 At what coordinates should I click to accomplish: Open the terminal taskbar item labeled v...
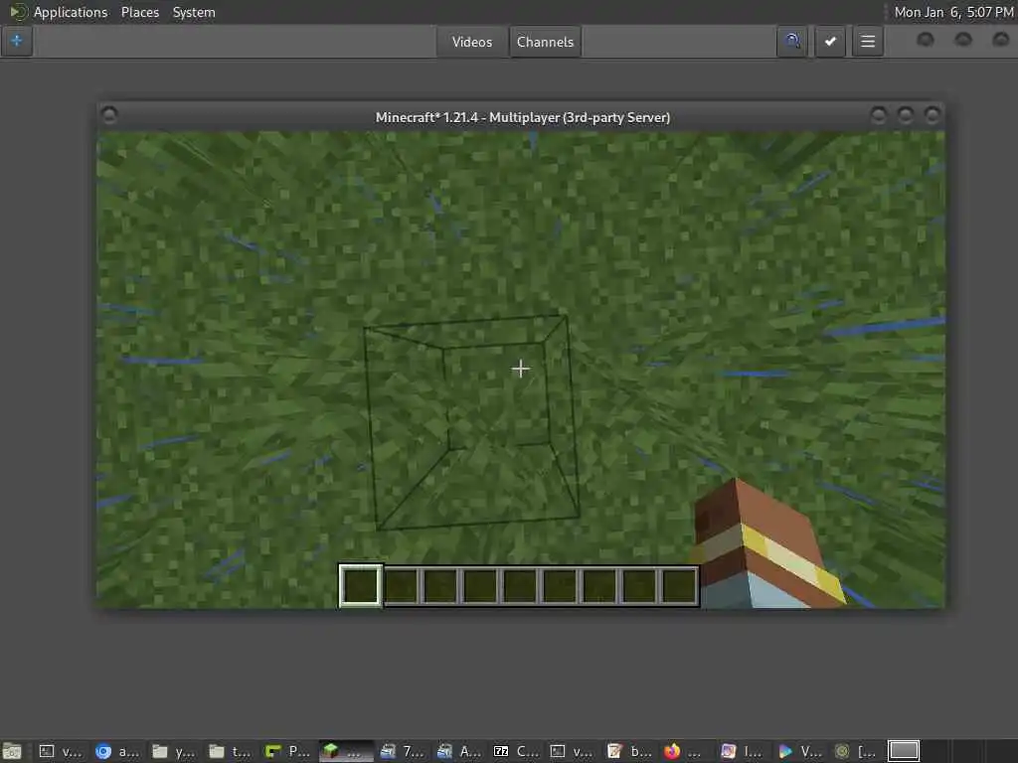[x=61, y=751]
